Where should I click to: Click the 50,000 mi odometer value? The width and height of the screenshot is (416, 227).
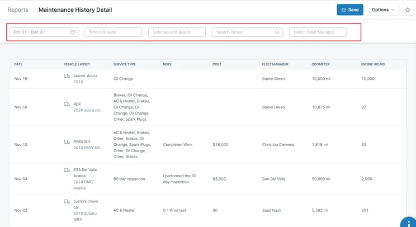point(321,179)
